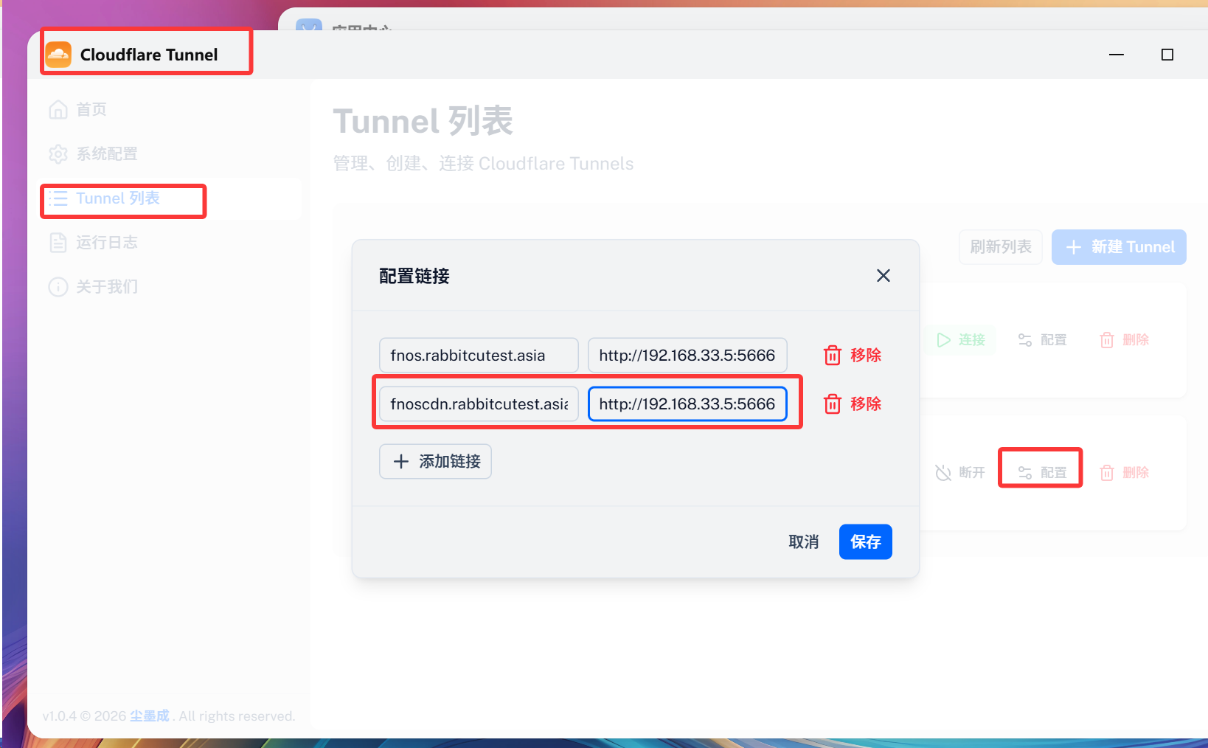Click 断开 to disconnect the second tunnel
This screenshot has width=1208, height=748.
(x=960, y=473)
